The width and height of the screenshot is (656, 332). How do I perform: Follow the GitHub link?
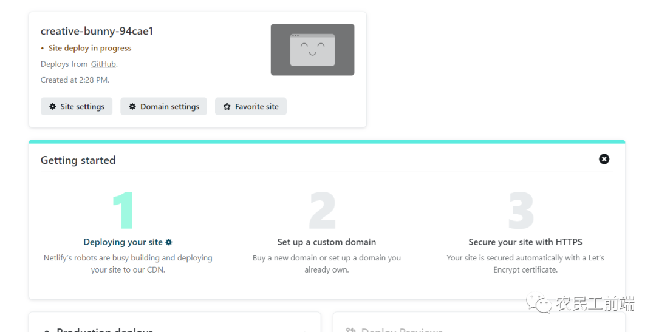tap(103, 64)
